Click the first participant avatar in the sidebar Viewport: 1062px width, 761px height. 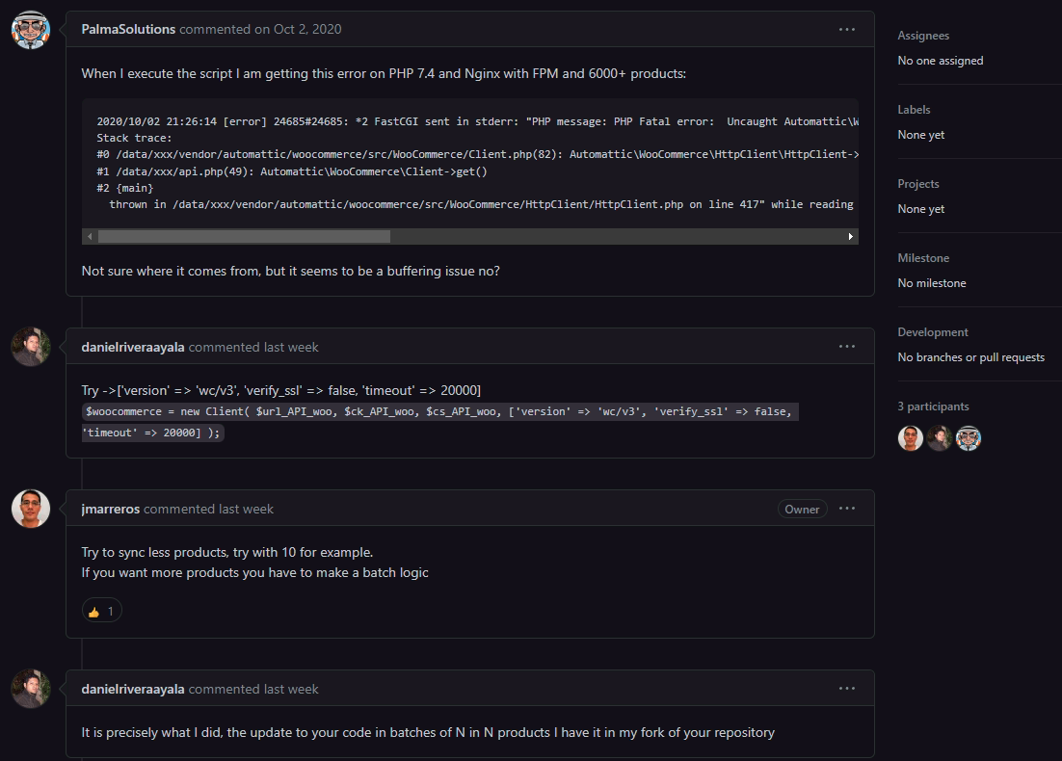point(910,438)
